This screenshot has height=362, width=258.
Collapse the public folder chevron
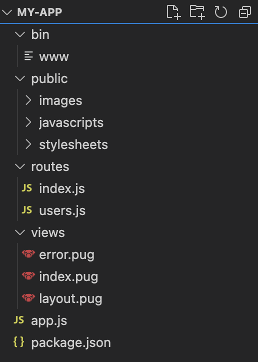(x=20, y=78)
